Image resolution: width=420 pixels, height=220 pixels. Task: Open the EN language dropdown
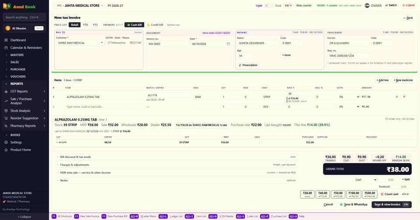[288, 5]
